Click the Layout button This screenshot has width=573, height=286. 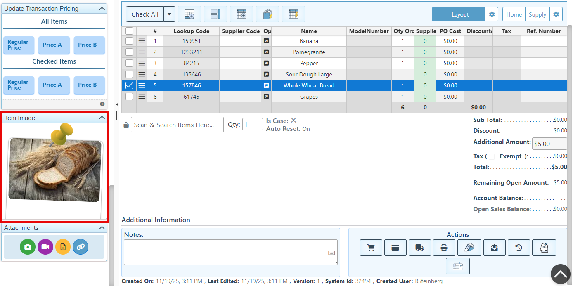click(459, 14)
